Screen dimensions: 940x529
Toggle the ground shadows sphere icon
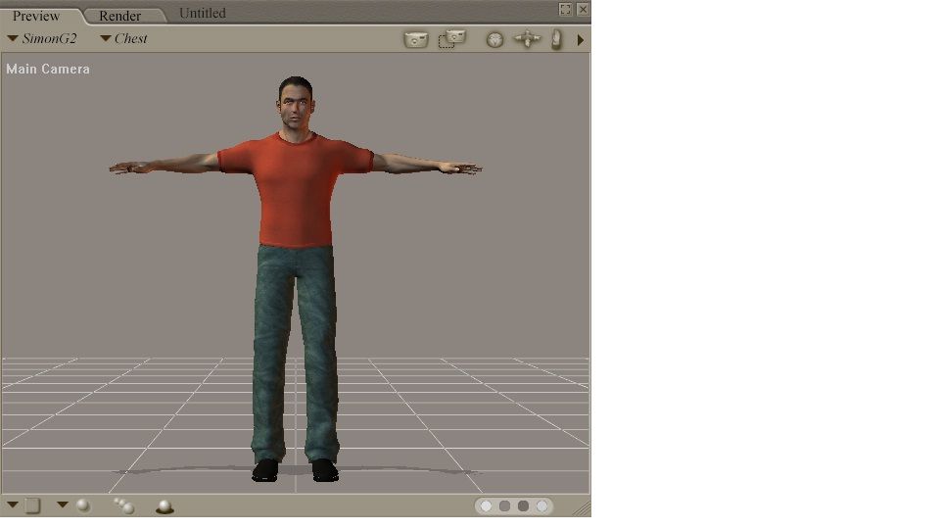[x=164, y=506]
